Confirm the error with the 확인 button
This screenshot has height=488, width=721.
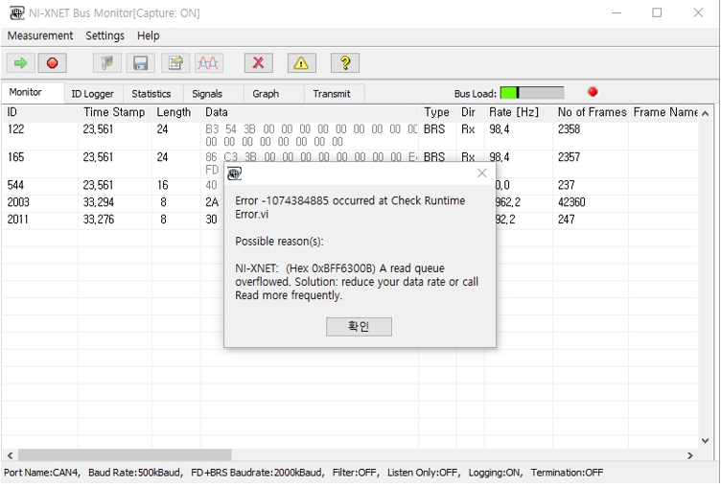point(359,327)
